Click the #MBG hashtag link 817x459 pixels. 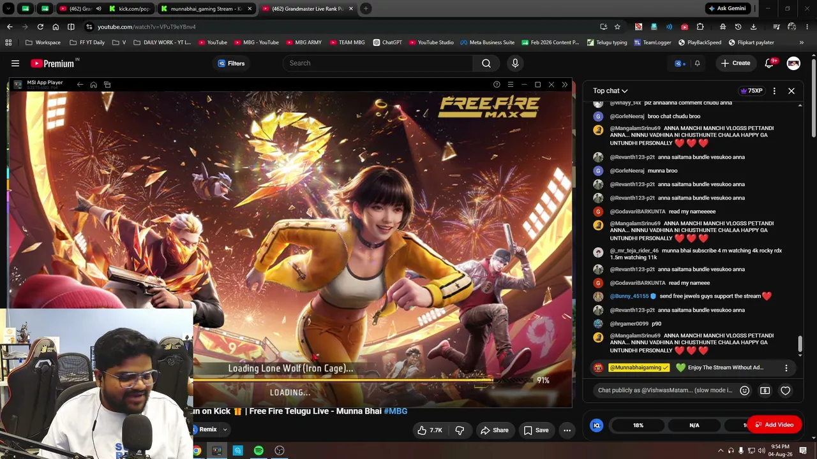(x=396, y=411)
